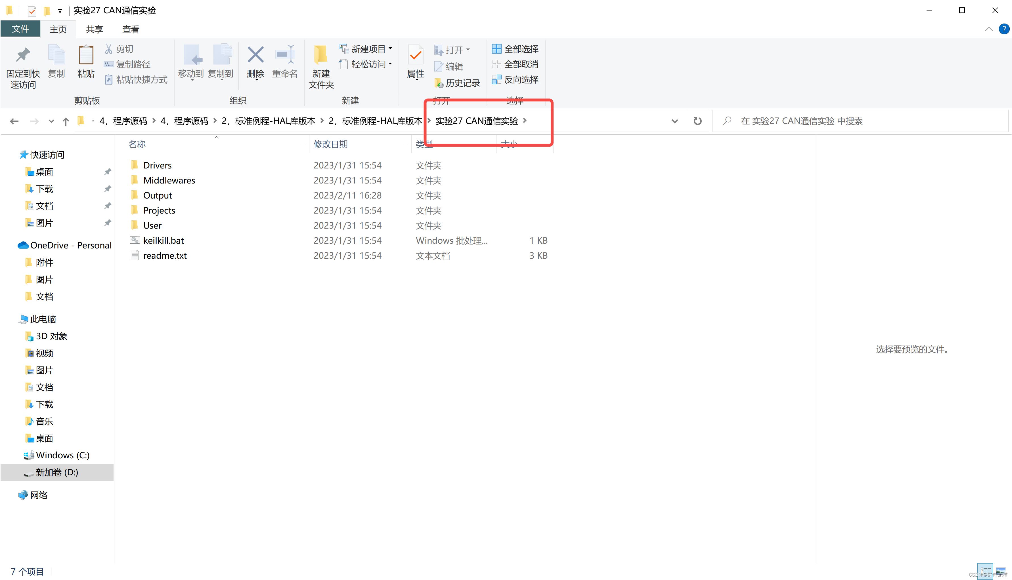Switch to the 查看 ribbon tab
This screenshot has width=1012, height=580.
tap(130, 29)
